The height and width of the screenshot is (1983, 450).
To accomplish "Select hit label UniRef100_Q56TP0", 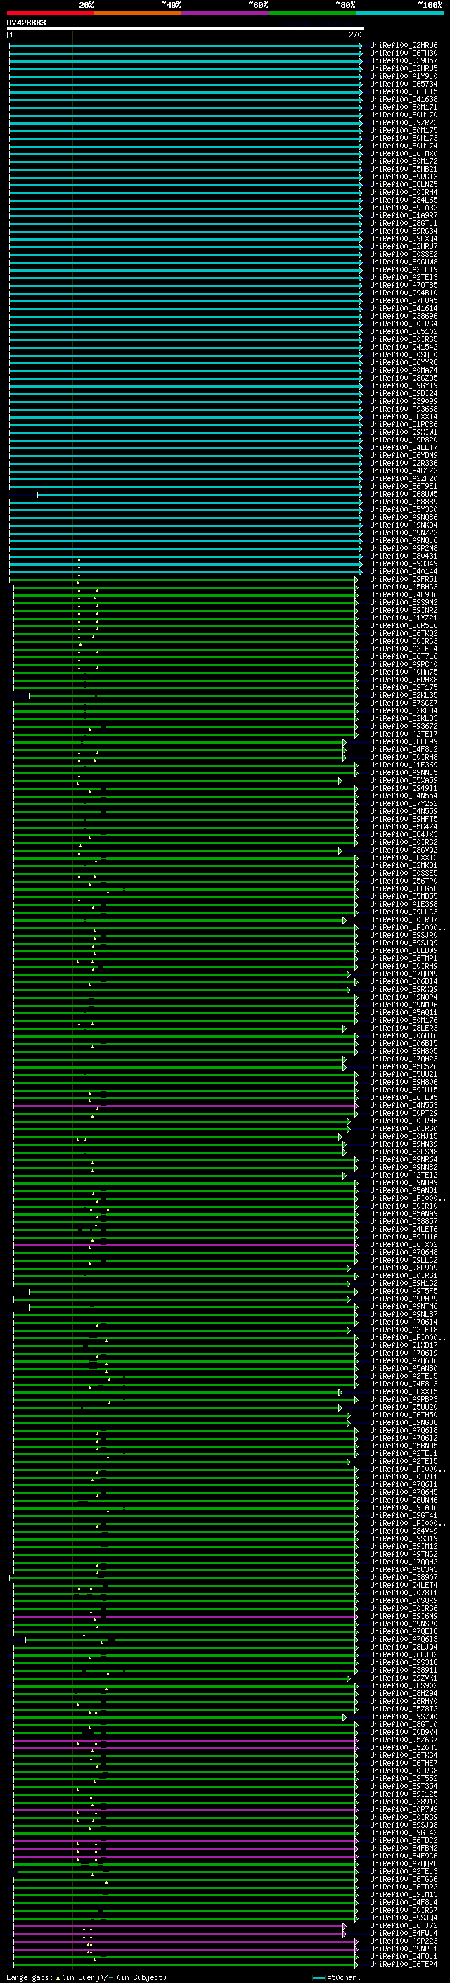I will point(404,881).
